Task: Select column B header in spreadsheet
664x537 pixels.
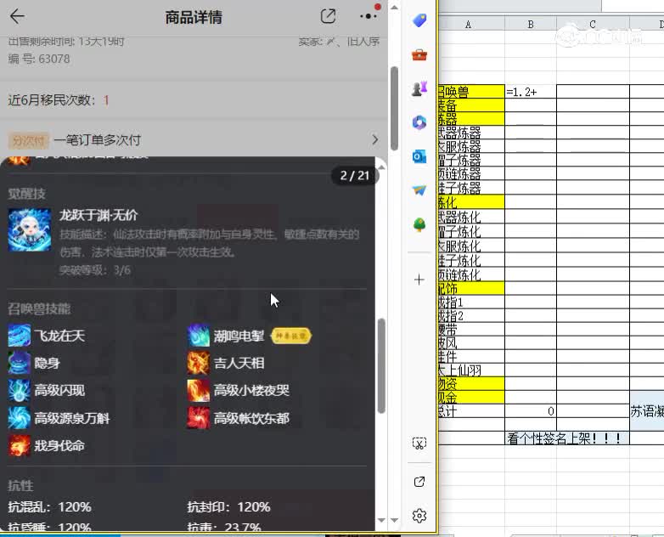Action: [x=531, y=24]
